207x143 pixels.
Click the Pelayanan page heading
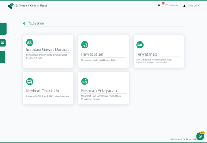coord(36,23)
